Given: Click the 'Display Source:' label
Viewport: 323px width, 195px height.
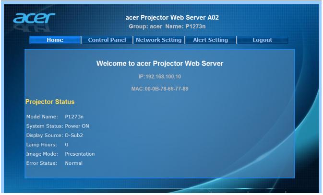Looking at the screenshot, I should 45,135.
